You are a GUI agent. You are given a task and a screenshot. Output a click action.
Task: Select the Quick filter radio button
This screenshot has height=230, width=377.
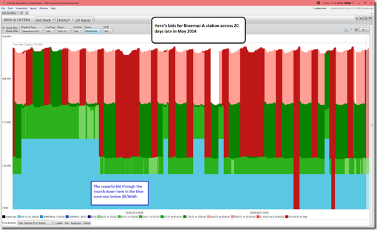pos(3,28)
